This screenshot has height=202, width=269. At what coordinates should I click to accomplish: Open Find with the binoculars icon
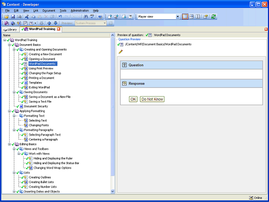86,17
